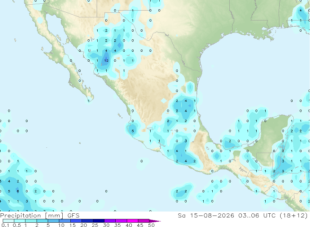Click legend label '35'
This screenshot has width=310, height=227.
coord(117,225)
